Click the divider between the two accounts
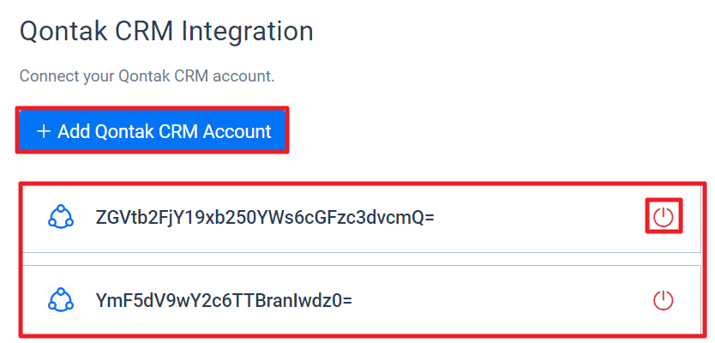The width and height of the screenshot is (715, 343). coord(362,259)
